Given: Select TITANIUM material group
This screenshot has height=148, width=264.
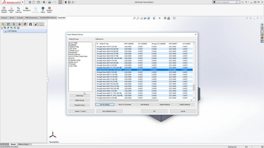Looking at the screenshot, I should pyautogui.click(x=72, y=64).
